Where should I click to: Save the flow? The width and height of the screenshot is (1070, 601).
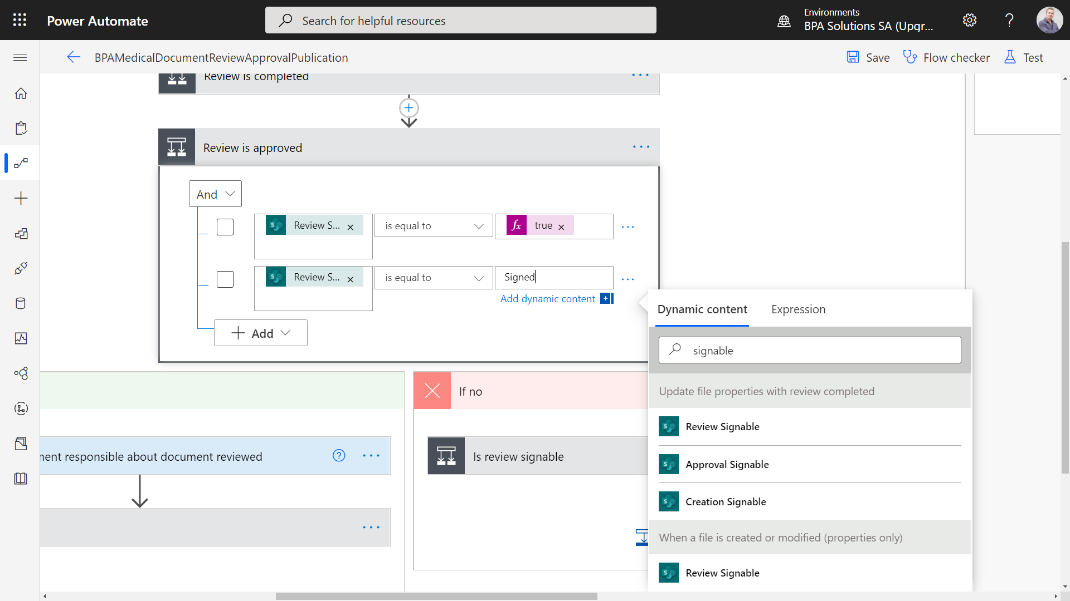868,57
